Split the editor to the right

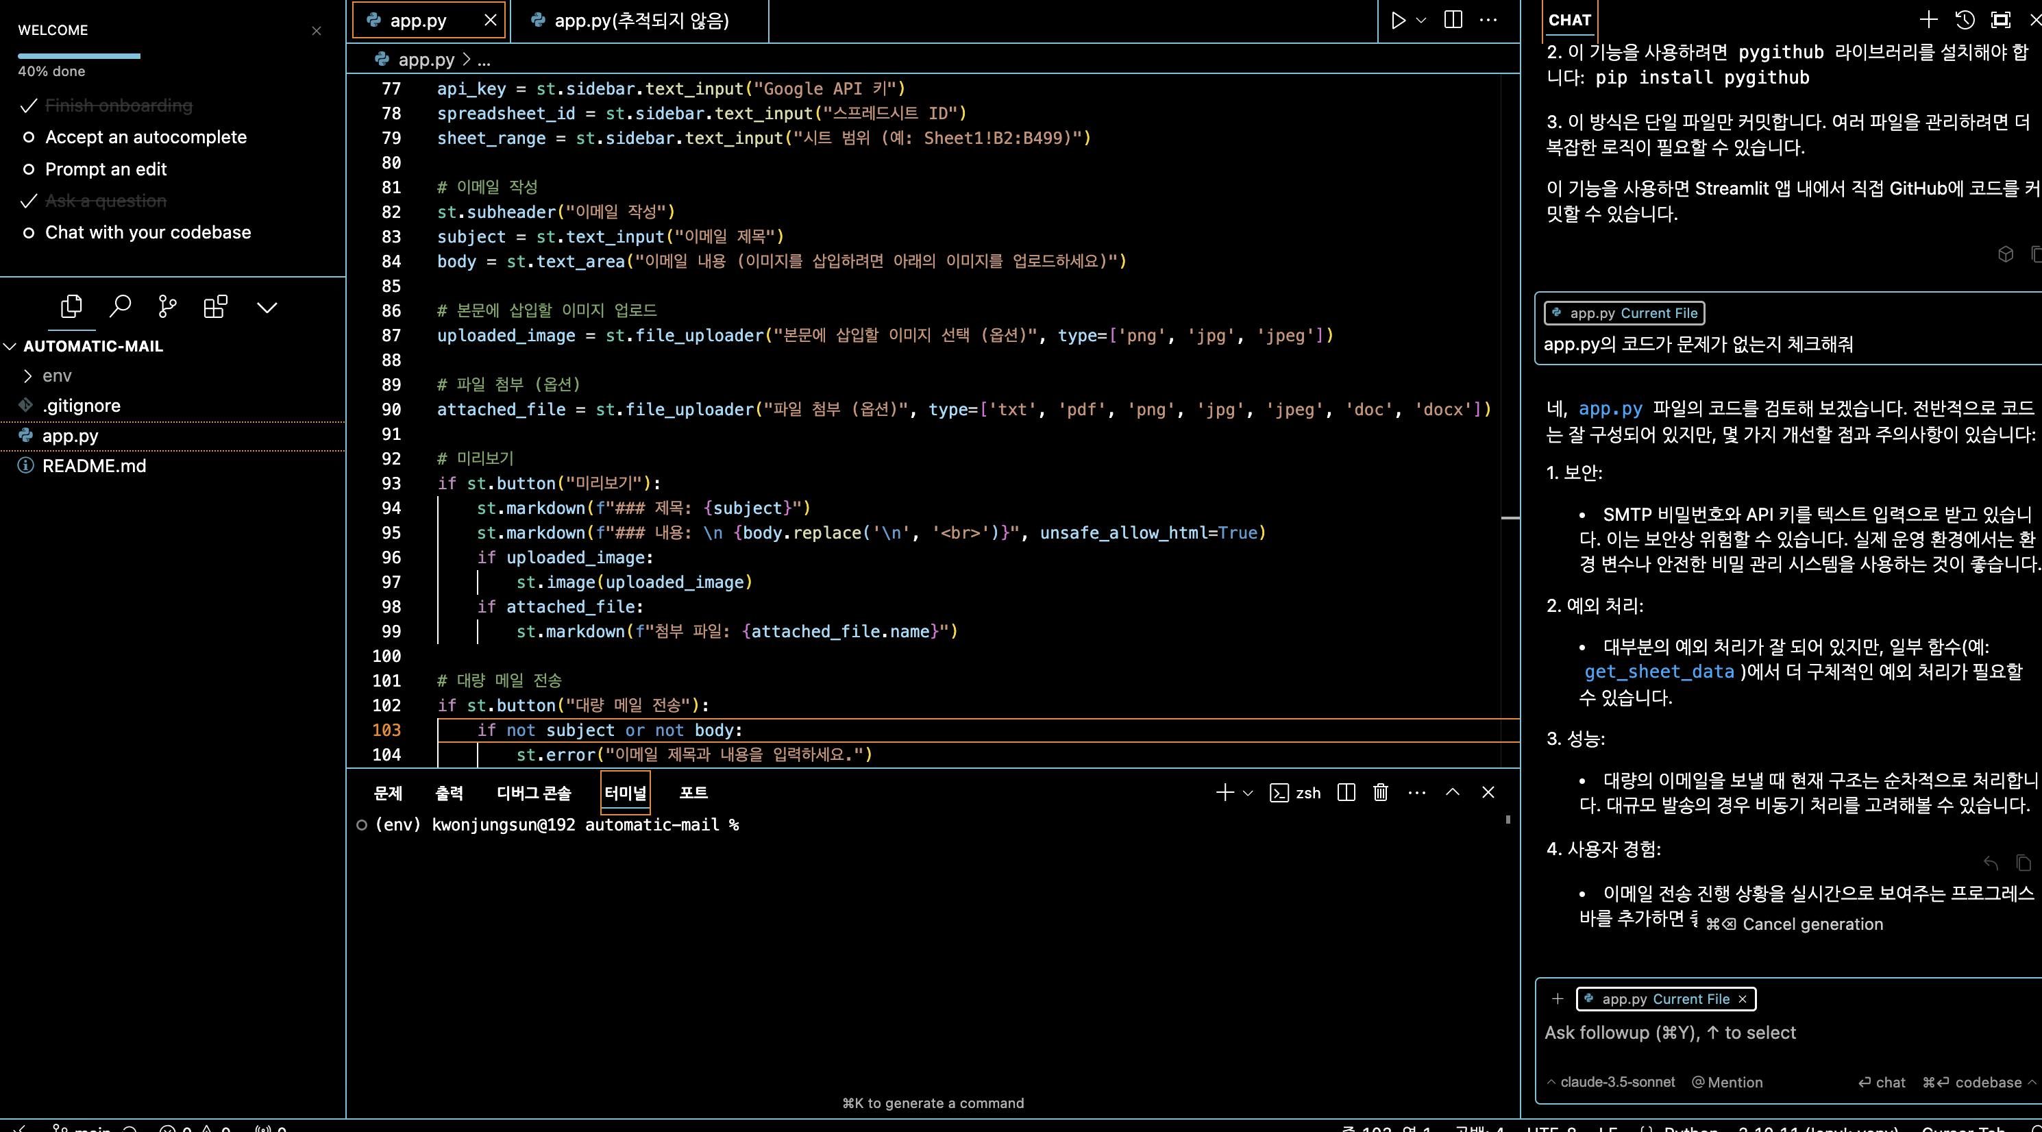click(x=1453, y=20)
